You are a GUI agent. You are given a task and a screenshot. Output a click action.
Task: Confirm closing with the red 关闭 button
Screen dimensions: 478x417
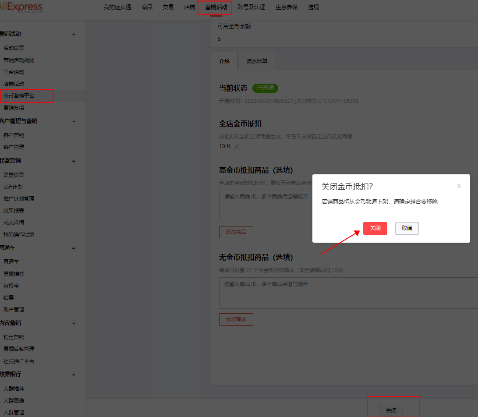(375, 228)
